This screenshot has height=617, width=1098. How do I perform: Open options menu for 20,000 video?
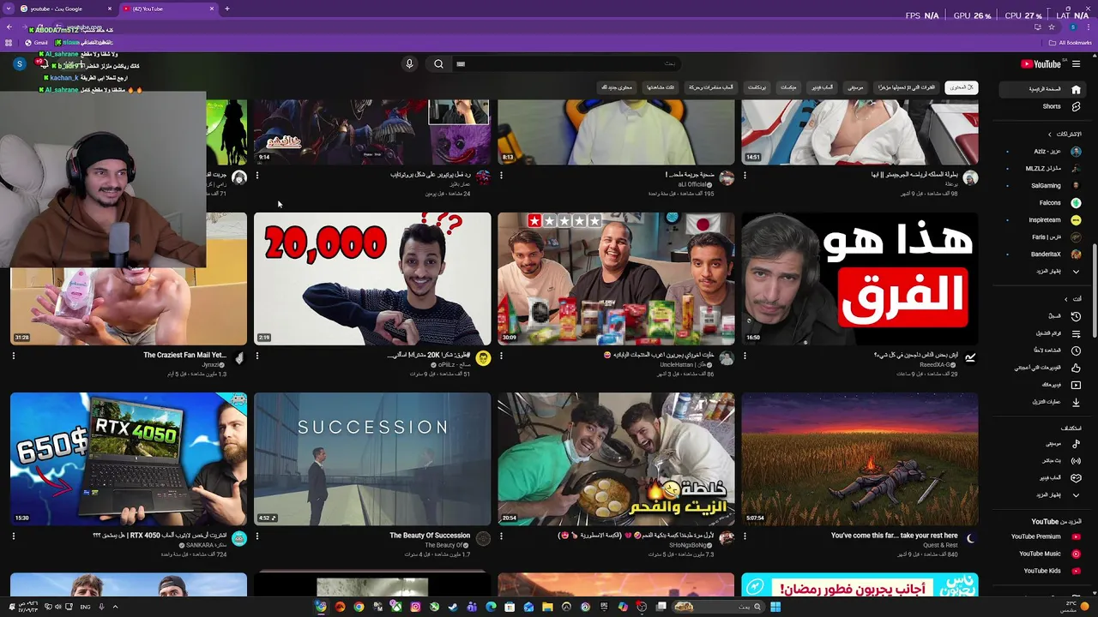pos(257,356)
